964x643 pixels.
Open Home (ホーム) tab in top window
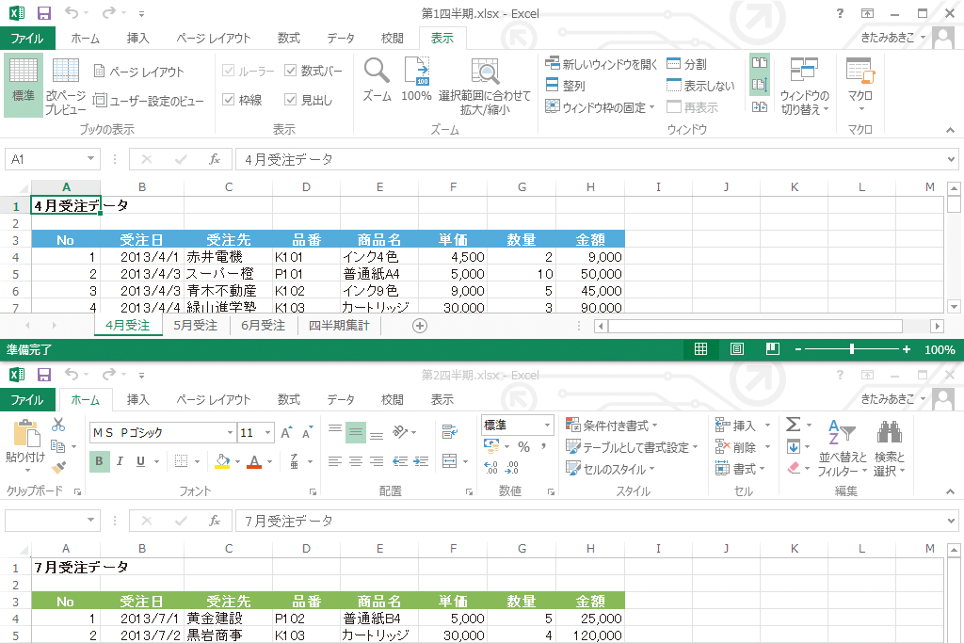[x=85, y=38]
